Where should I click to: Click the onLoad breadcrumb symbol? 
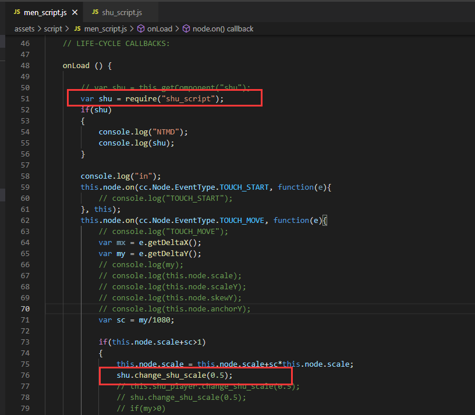(x=159, y=29)
